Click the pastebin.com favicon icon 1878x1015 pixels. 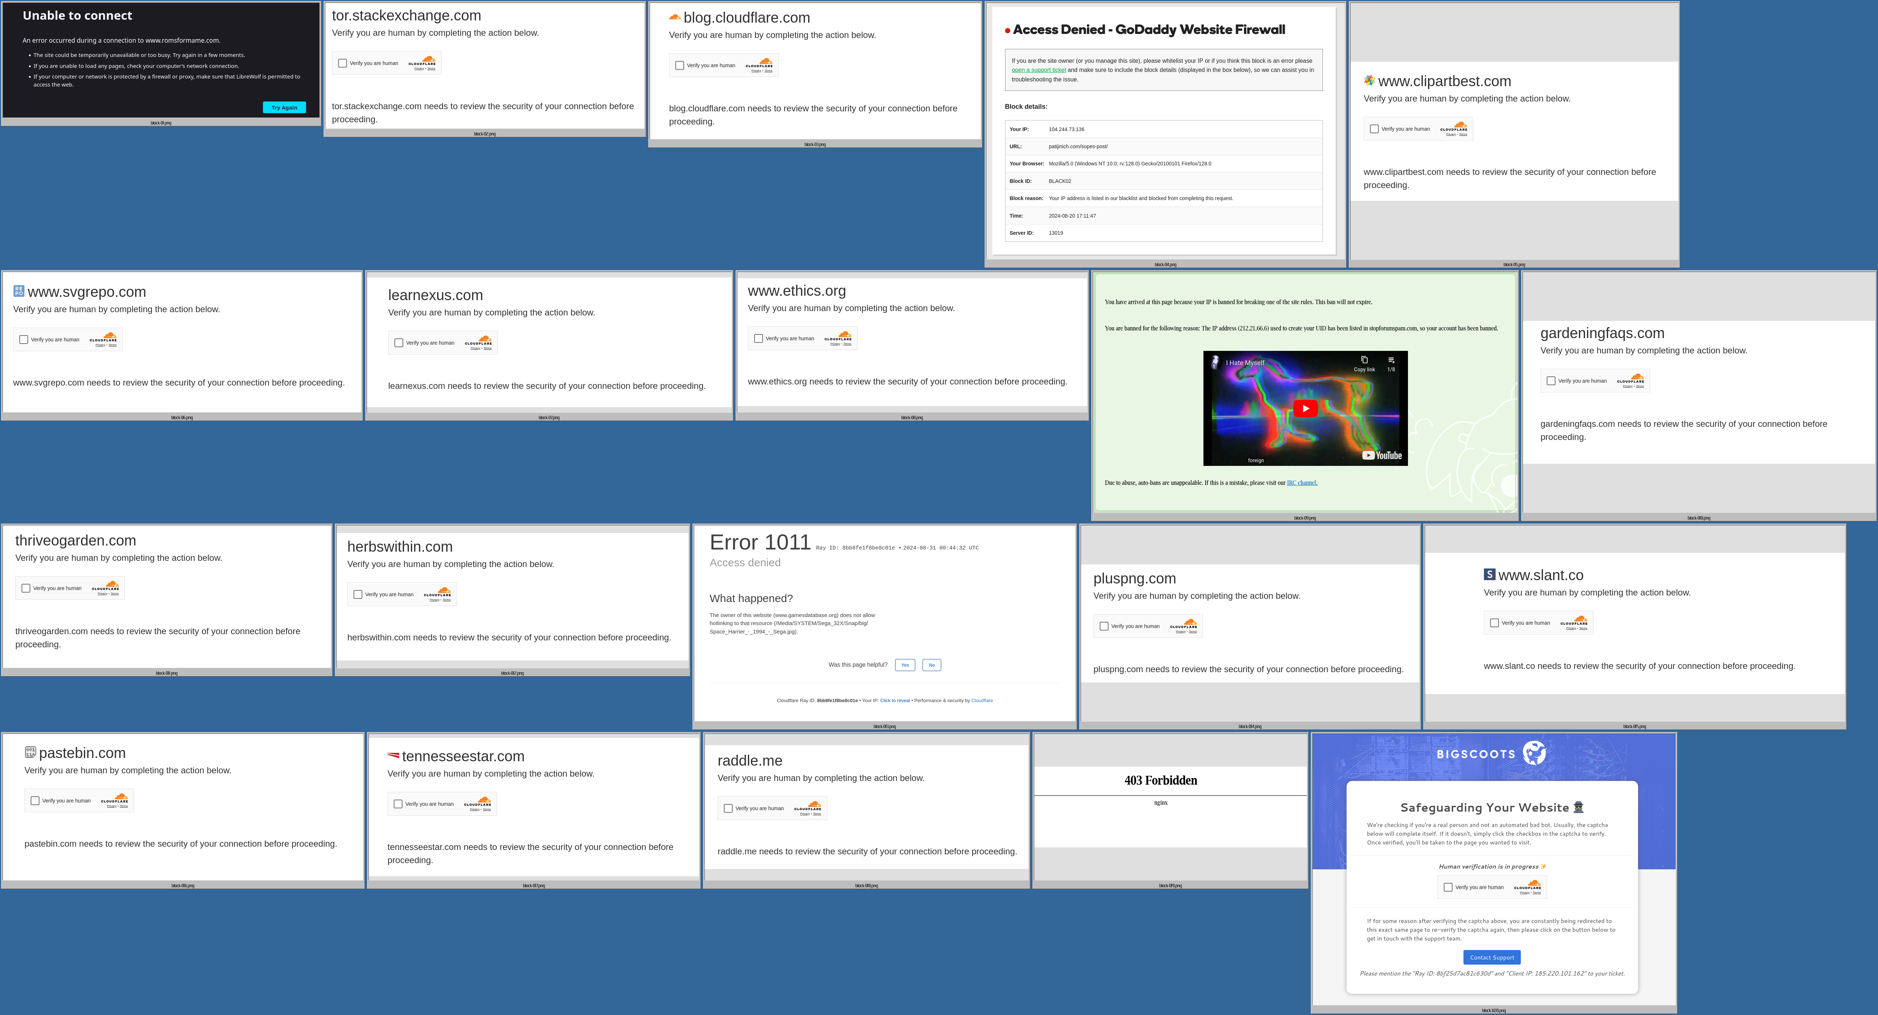coord(30,752)
